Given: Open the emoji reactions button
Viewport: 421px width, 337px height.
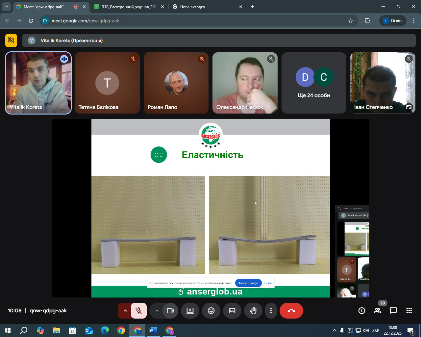Looking at the screenshot, I should click(211, 311).
